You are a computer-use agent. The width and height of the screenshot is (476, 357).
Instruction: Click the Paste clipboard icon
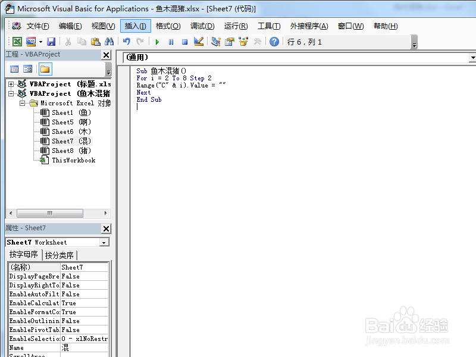(x=96, y=42)
